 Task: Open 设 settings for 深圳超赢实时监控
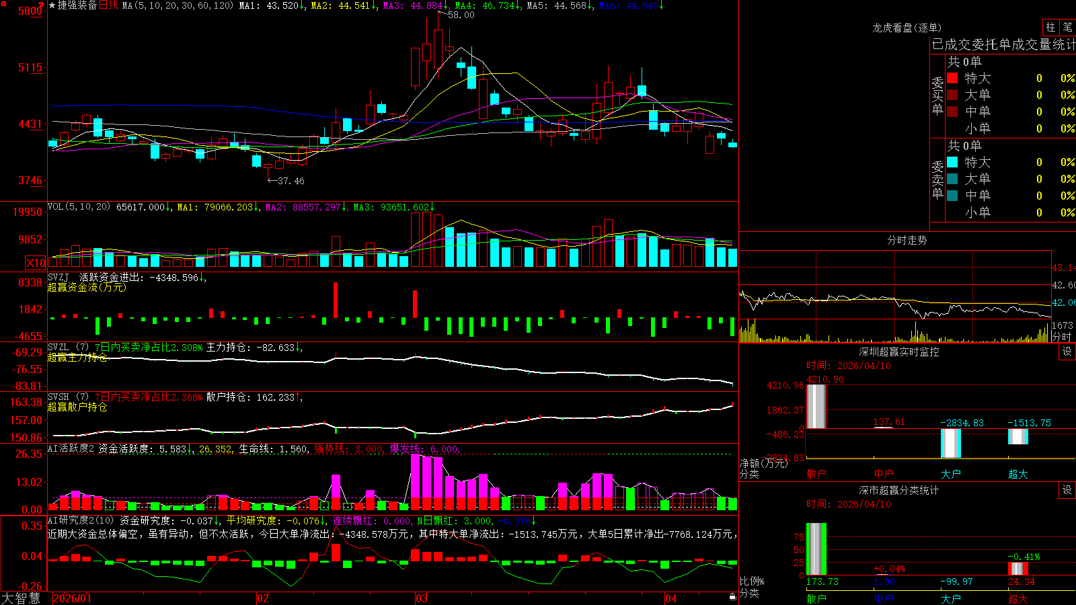point(1067,352)
